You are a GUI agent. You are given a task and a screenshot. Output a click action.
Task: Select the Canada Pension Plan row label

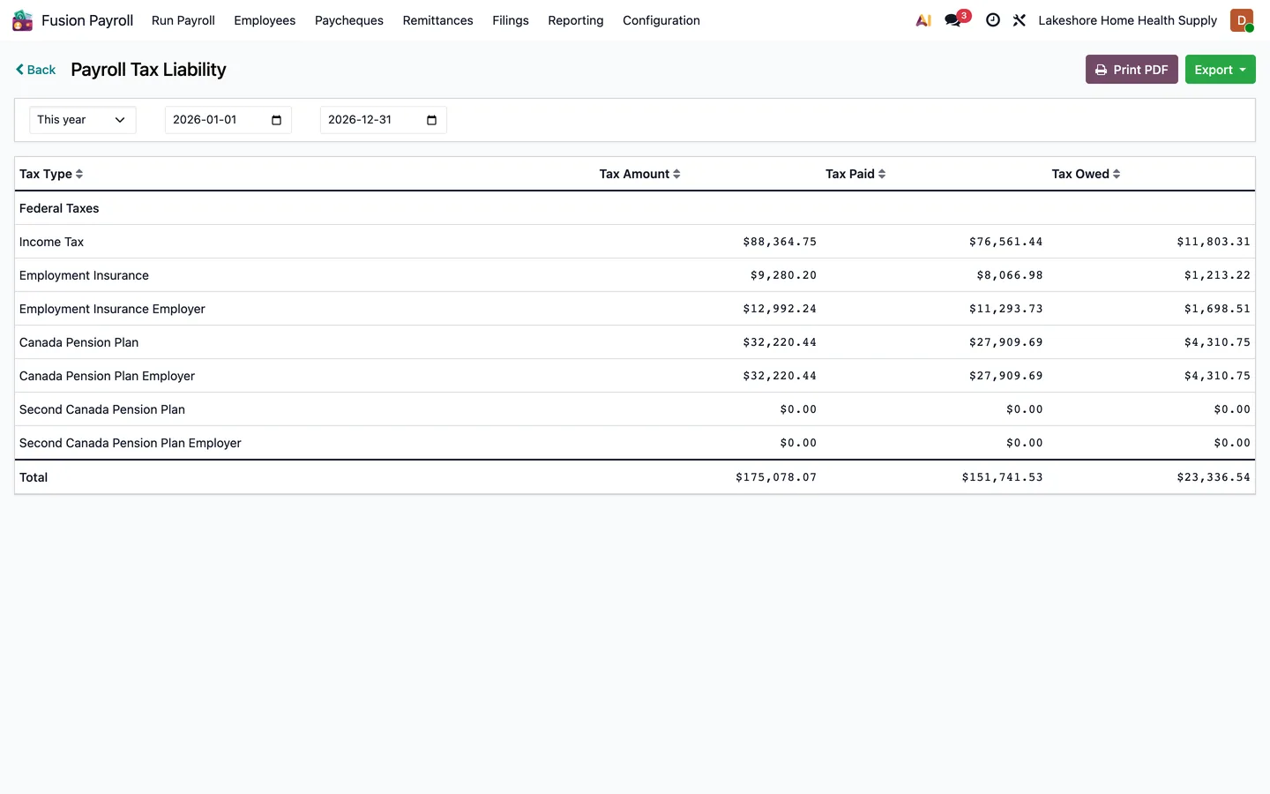[x=78, y=342]
